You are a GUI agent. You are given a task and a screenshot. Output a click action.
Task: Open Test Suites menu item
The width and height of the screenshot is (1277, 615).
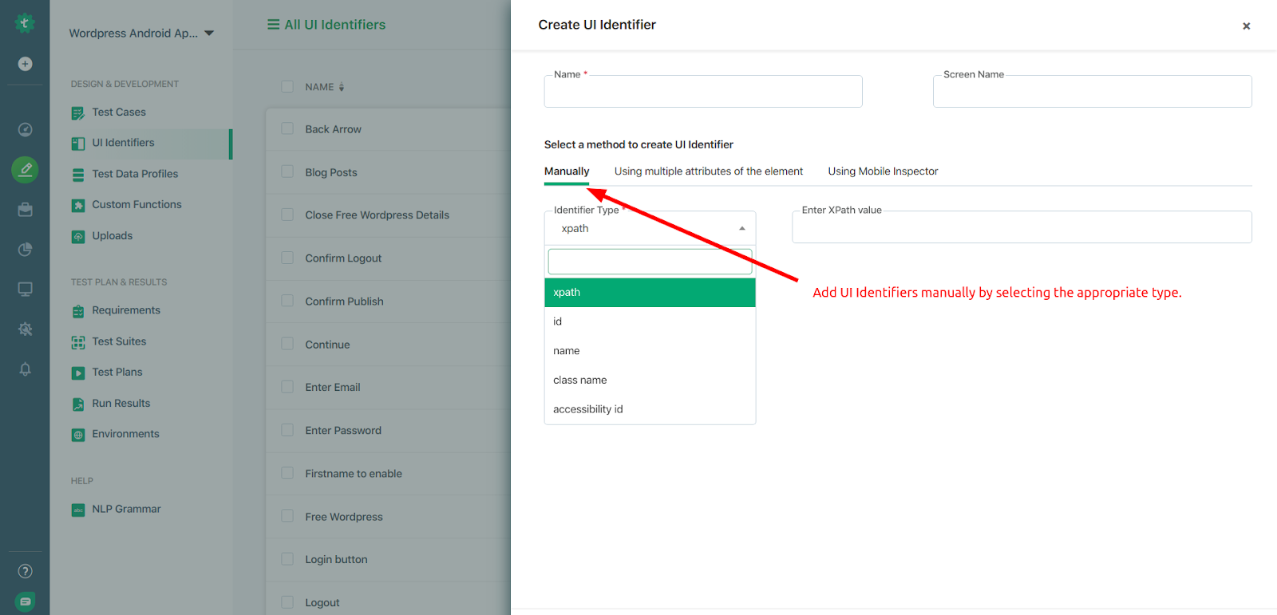click(x=119, y=341)
